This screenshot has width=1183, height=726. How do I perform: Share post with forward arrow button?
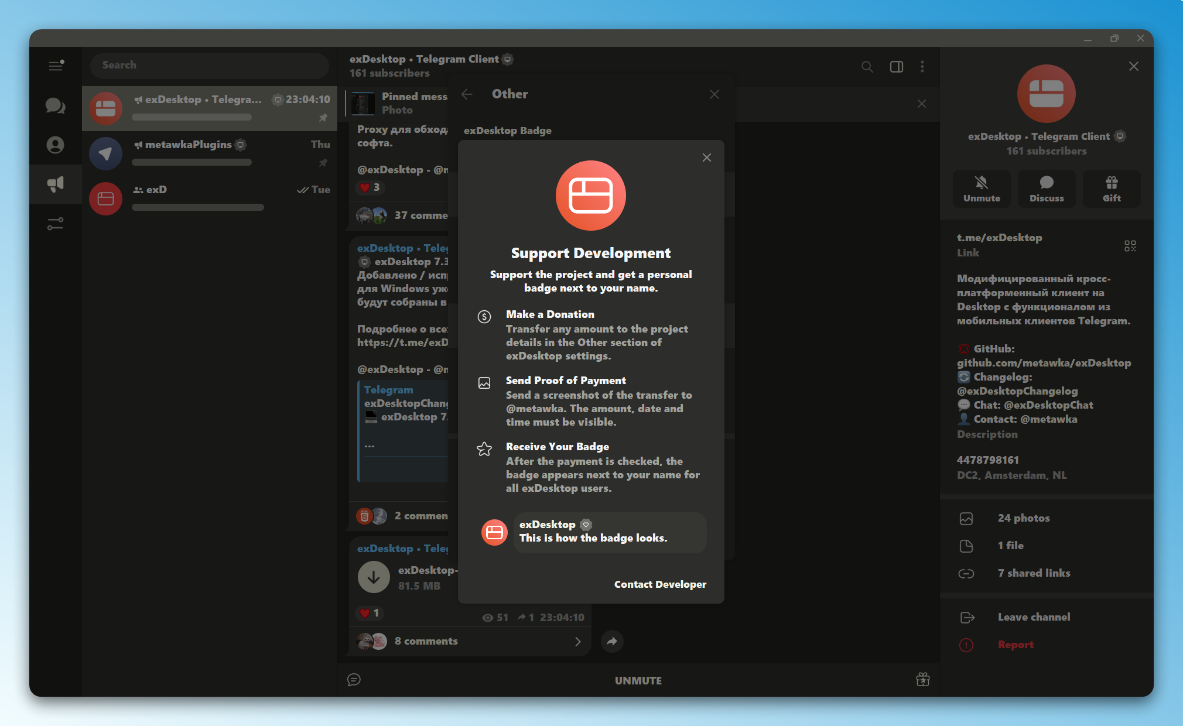612,641
